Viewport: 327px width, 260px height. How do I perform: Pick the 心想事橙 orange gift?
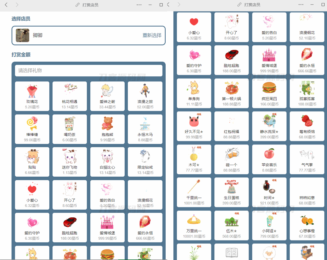pyautogui.click(x=307, y=225)
